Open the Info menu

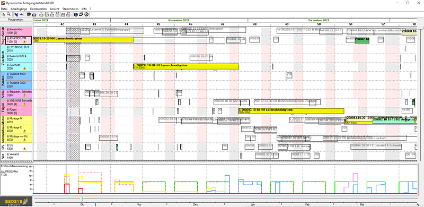(x=84, y=9)
